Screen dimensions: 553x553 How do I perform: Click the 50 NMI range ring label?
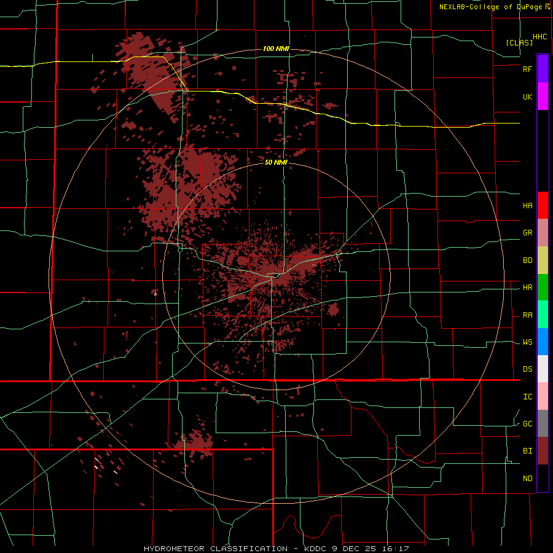click(276, 163)
